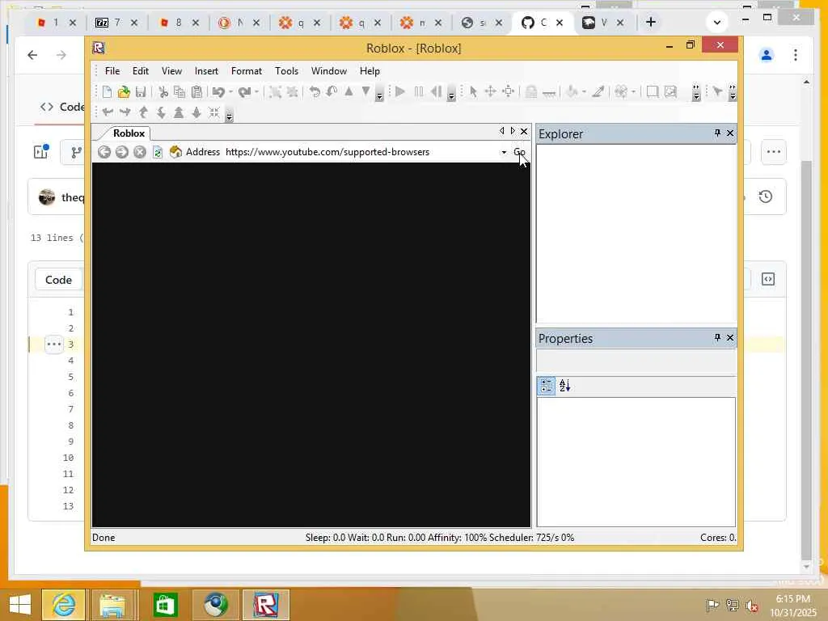Toggle Alphabetical sort in Properties panel
Viewport: 828px width, 621px height.
[565, 386]
